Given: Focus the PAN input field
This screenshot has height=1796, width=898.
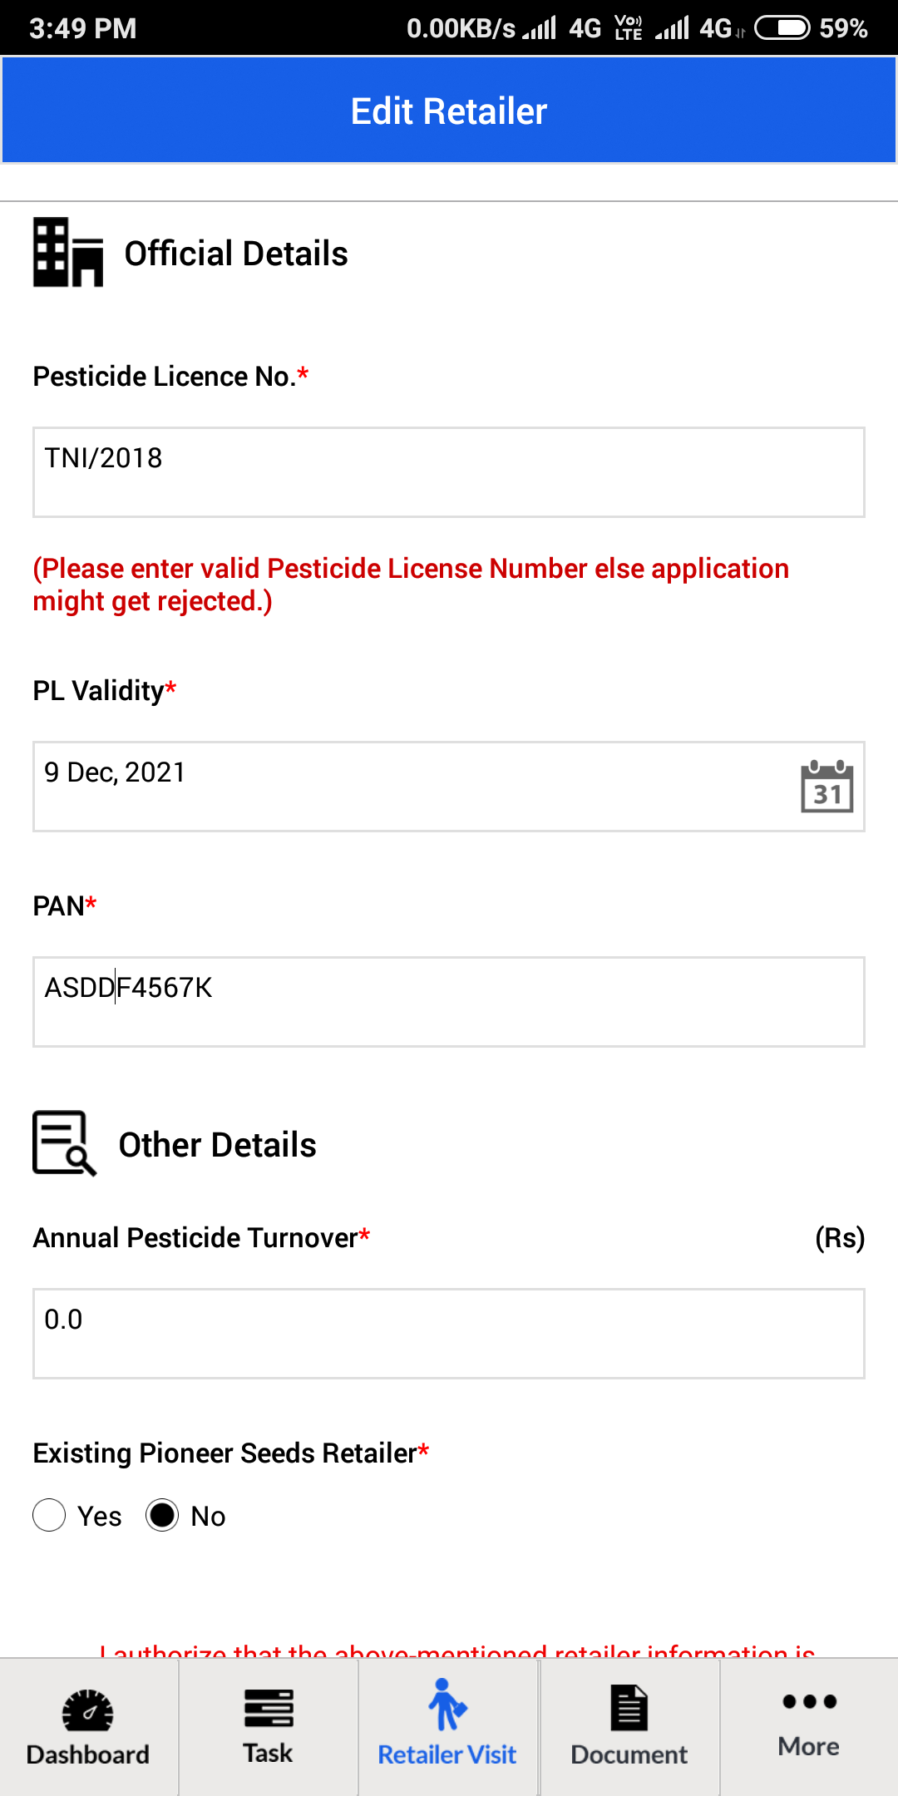Looking at the screenshot, I should pos(449,1002).
